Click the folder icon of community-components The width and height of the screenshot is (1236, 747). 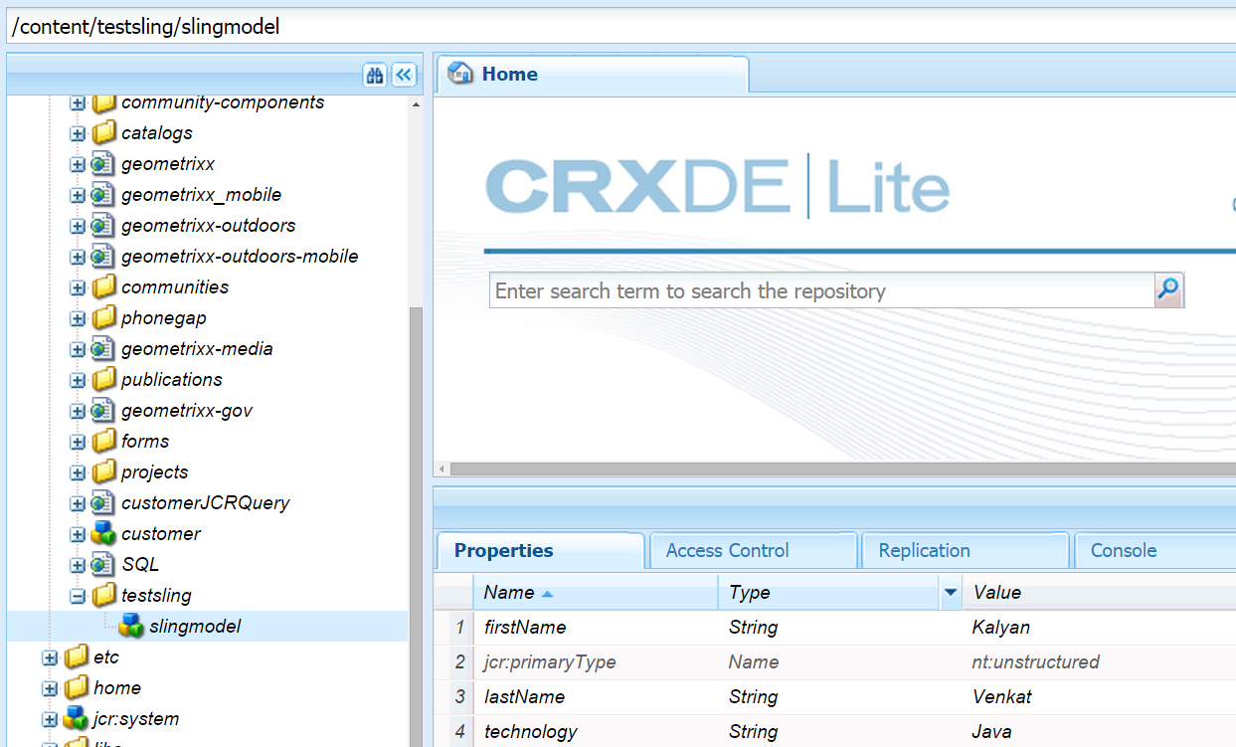click(103, 102)
